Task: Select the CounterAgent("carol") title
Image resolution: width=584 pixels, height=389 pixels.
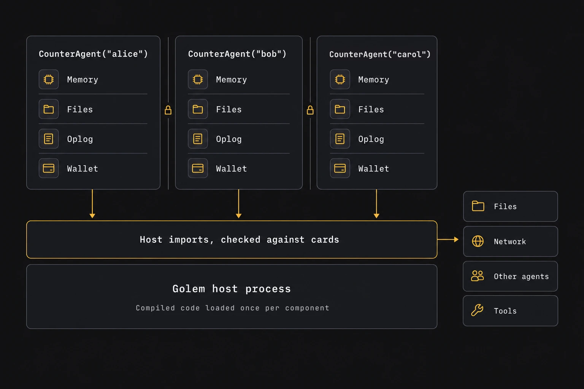Action: tap(380, 54)
